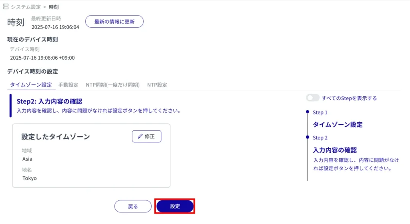Click 時刻 in the breadcrumb path

[x=54, y=7]
